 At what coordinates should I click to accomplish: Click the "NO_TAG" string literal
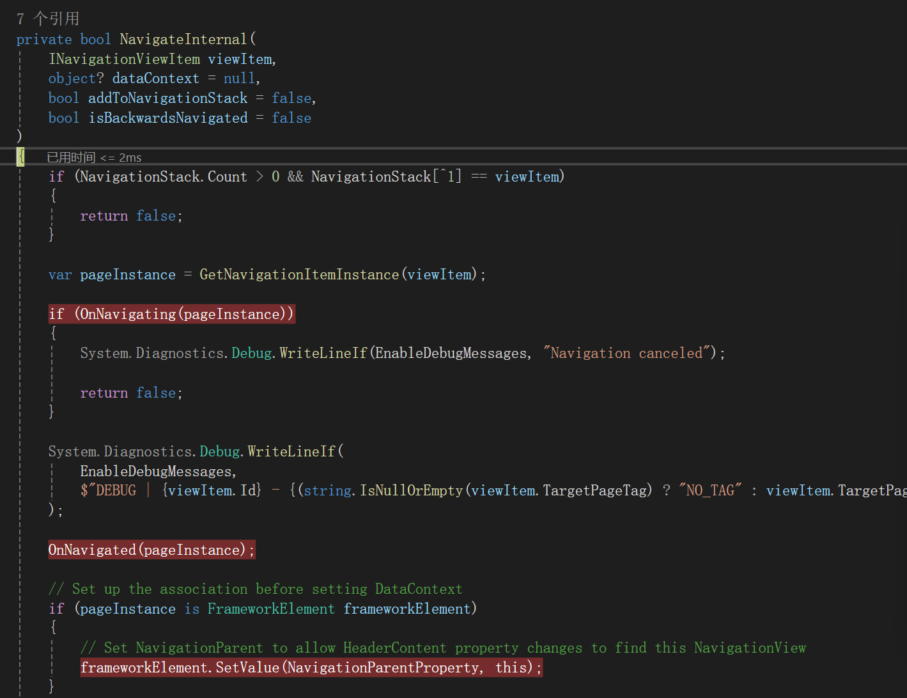tap(710, 491)
